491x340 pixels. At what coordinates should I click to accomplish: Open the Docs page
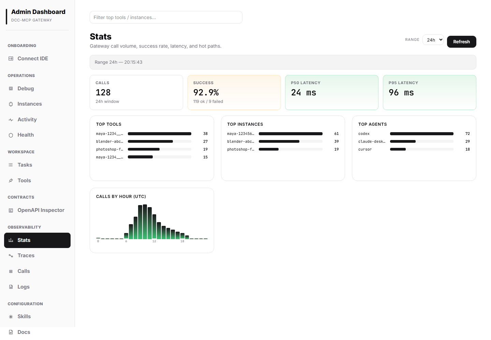(x=37, y=332)
